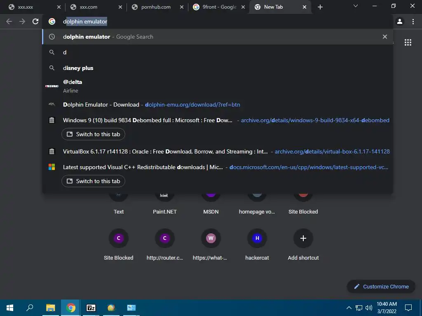Open a new tab with the plus icon
Screen dimensions: 422x316
point(320,7)
